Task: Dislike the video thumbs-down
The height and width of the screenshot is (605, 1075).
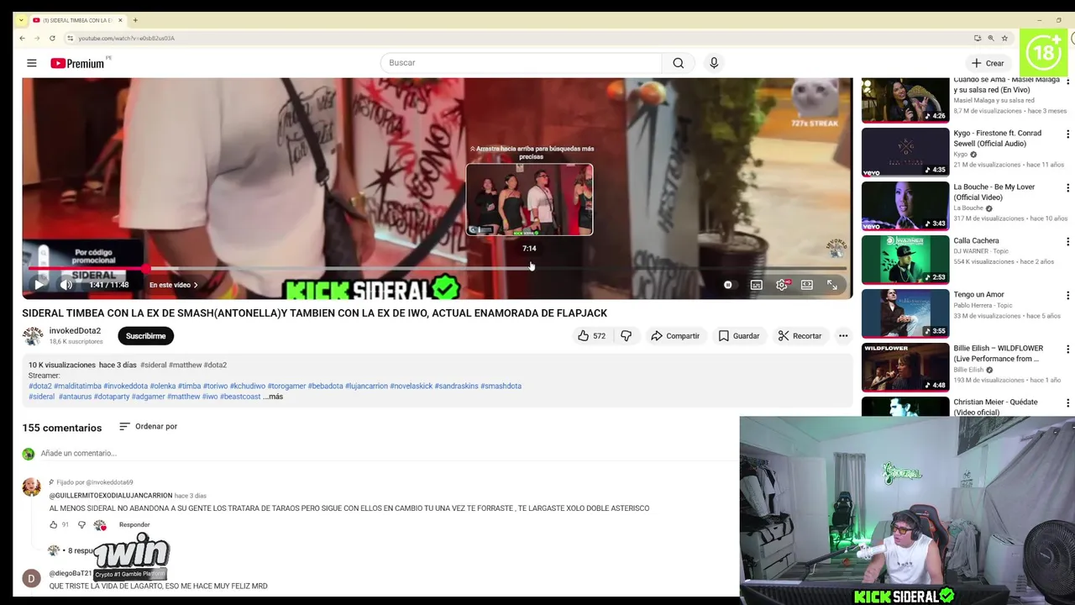Action: [626, 336]
